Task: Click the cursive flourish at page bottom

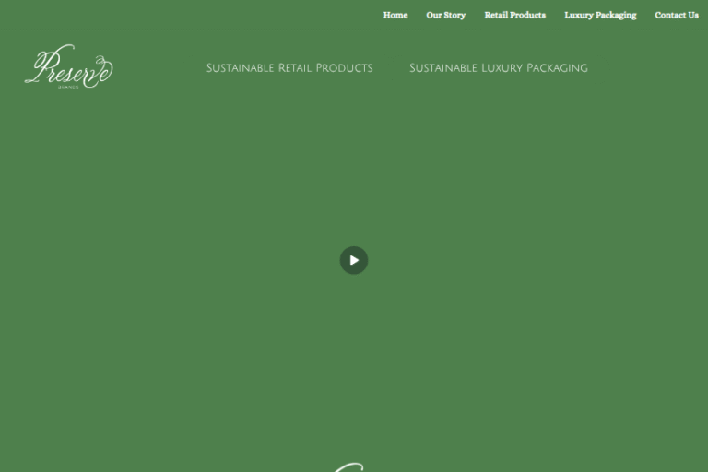Action: point(348,466)
